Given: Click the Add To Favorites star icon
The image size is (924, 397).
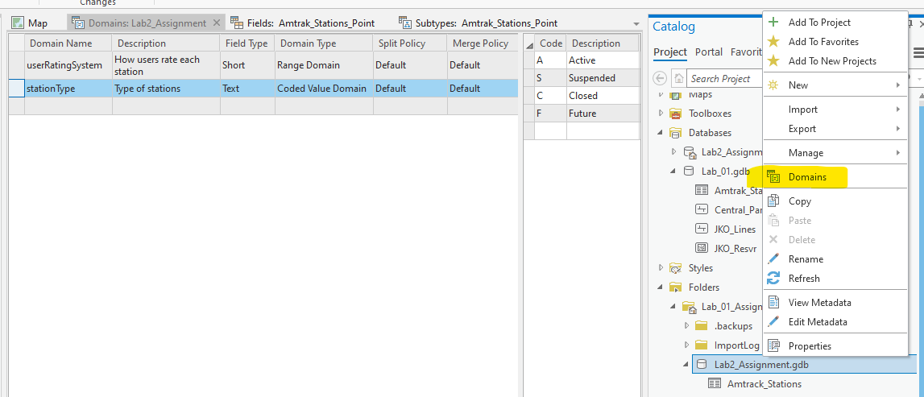Looking at the screenshot, I should click(x=773, y=42).
